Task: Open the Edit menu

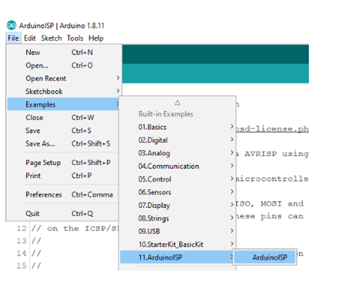Action: click(30, 38)
